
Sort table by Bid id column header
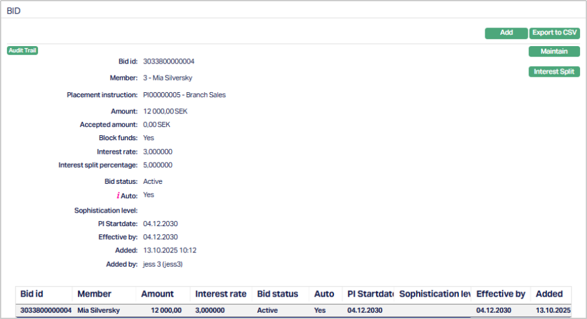32,294
